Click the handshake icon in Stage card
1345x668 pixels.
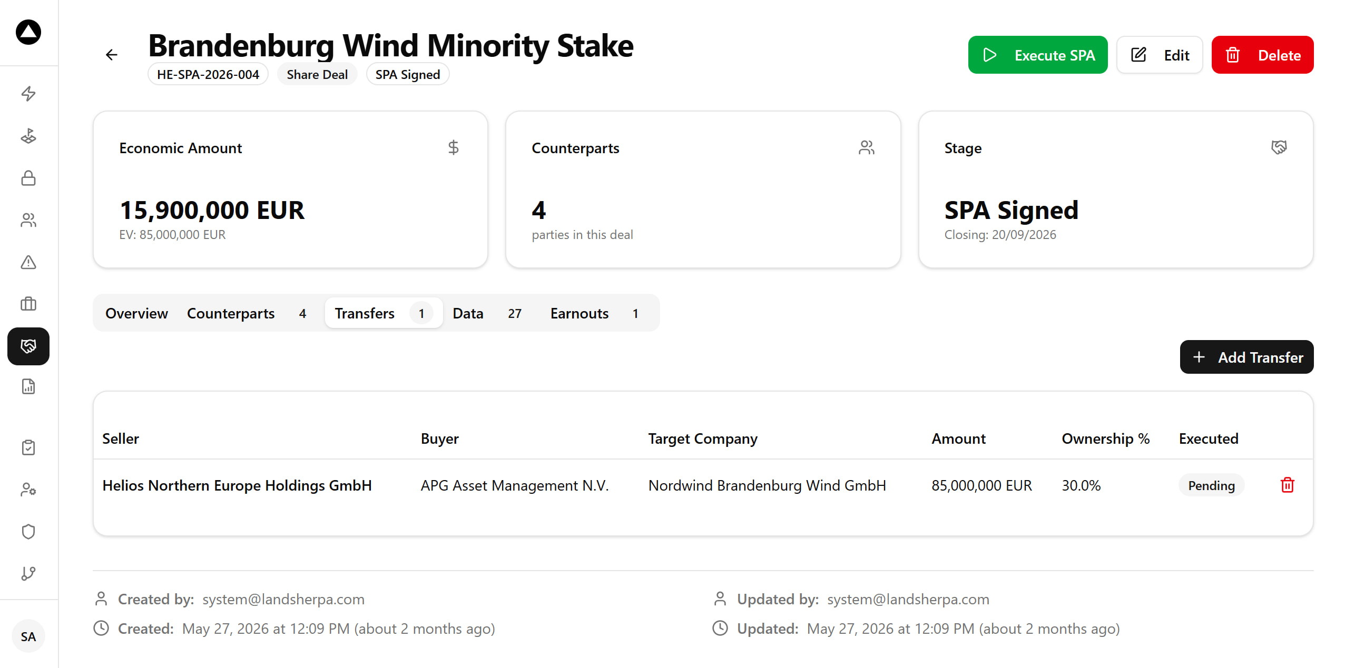[x=1279, y=147]
